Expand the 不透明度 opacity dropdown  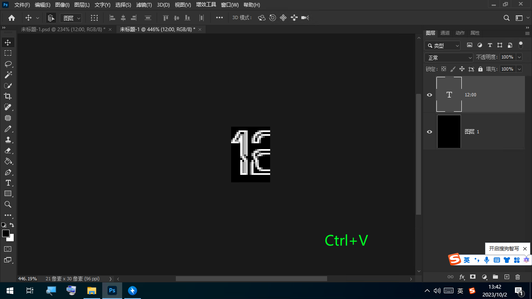[519, 57]
